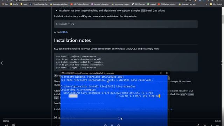Viewport: 224px width, 126px height.
Task: Toggle the video captions button
Action: coord(13,125)
